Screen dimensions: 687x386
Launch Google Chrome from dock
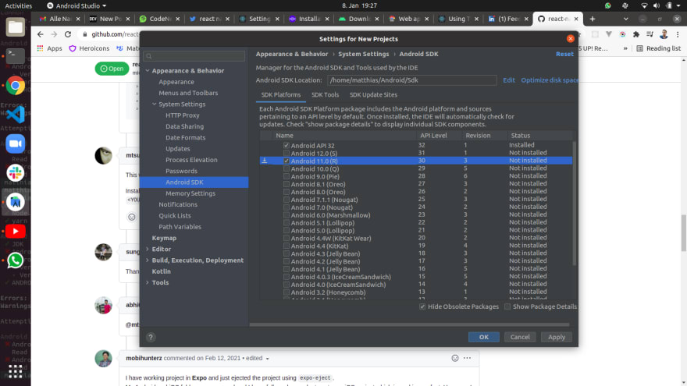(x=16, y=85)
